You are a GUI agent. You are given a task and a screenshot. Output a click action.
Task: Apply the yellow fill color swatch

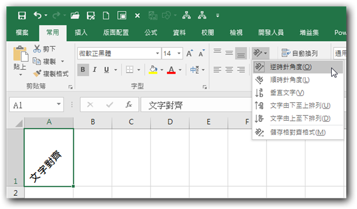[153, 70]
